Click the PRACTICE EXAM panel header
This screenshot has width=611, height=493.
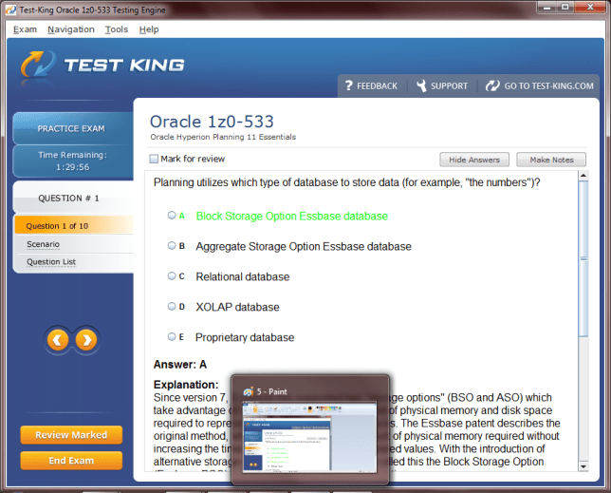coord(73,128)
